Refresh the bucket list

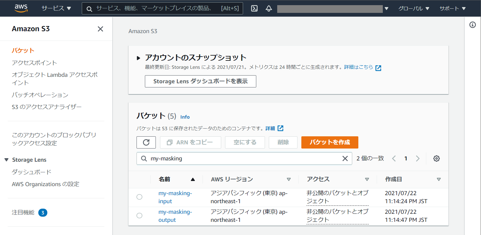pyautogui.click(x=146, y=142)
